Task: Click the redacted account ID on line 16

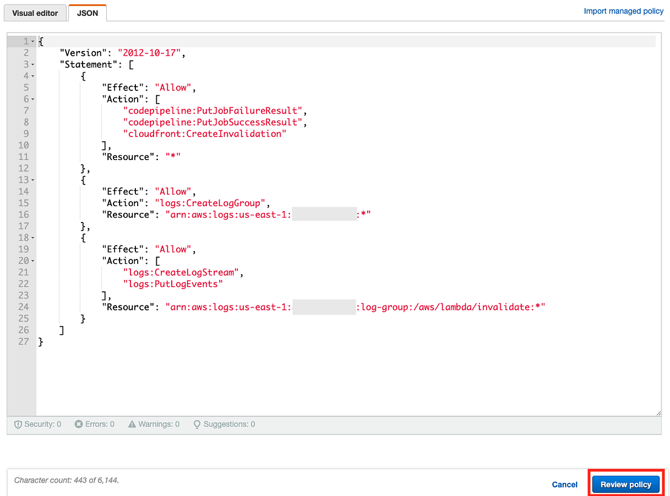Action: [323, 214]
